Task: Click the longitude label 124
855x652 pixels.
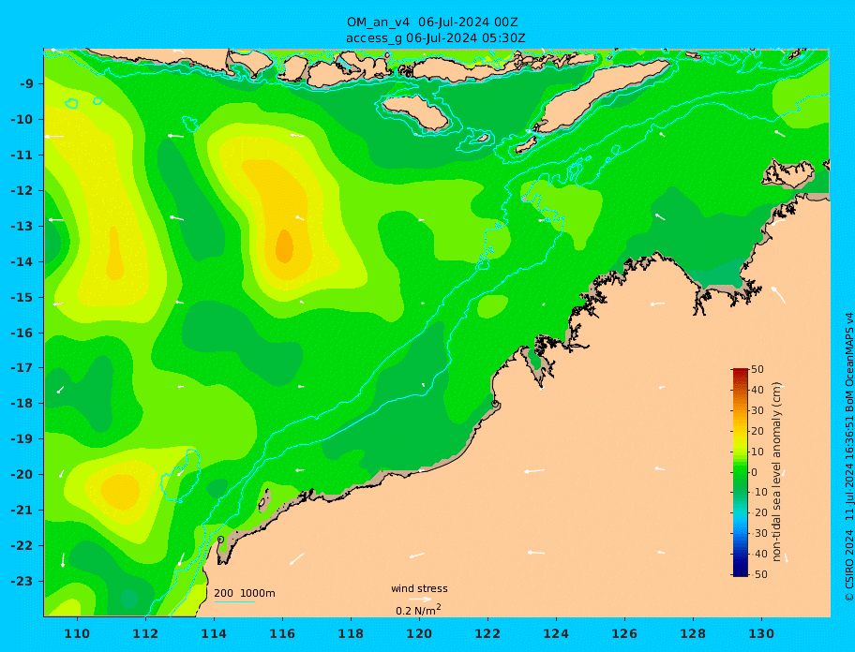Action: (556, 633)
